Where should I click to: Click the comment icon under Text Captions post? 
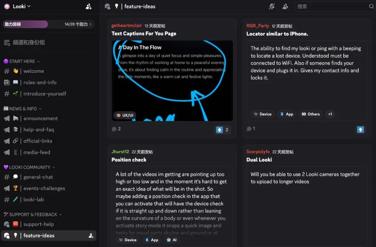(114, 129)
